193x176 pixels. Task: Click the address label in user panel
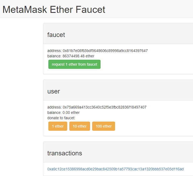[x=54, y=107]
